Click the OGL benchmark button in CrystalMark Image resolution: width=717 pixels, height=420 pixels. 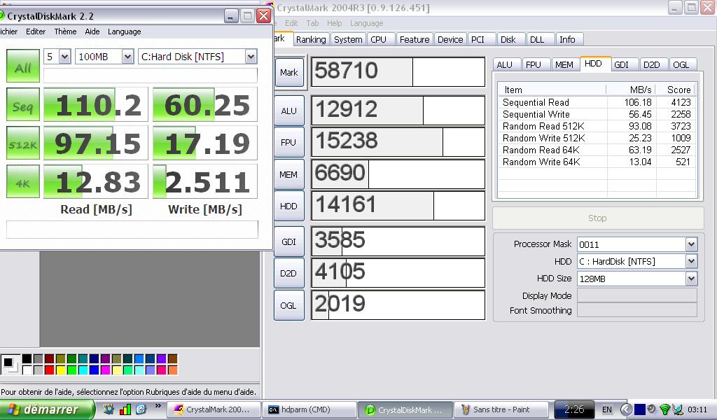(289, 305)
